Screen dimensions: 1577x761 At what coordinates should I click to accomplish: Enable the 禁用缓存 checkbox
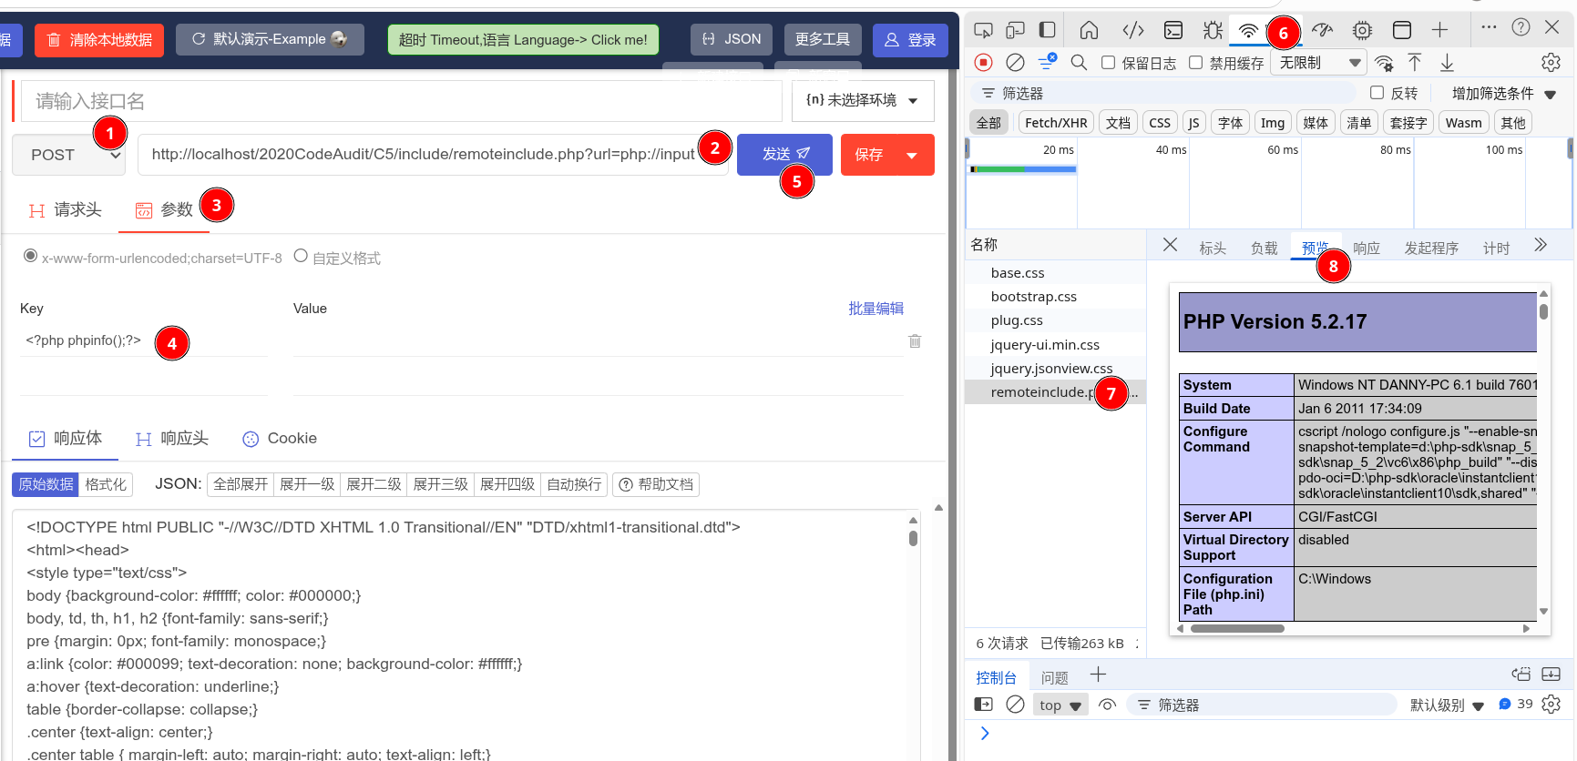pyautogui.click(x=1196, y=63)
